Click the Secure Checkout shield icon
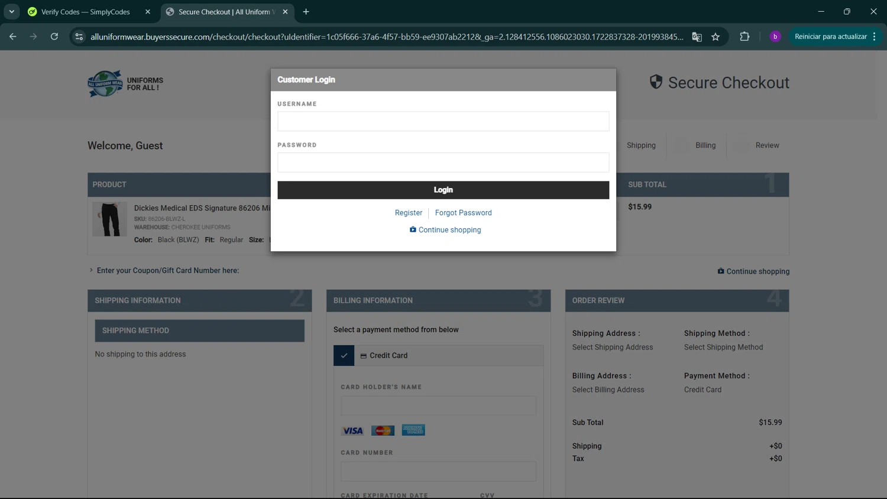The width and height of the screenshot is (887, 499). (x=656, y=82)
